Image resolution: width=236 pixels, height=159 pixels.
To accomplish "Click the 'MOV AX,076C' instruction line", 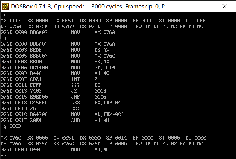I will pyautogui.click(x=58, y=56).
